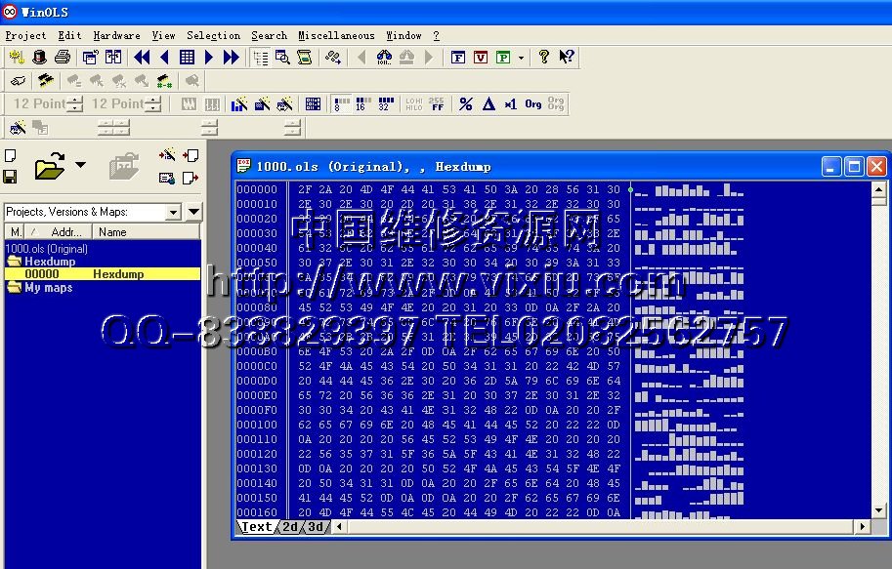Toggle 32-bit data width mode
892x569 pixels.
click(385, 104)
